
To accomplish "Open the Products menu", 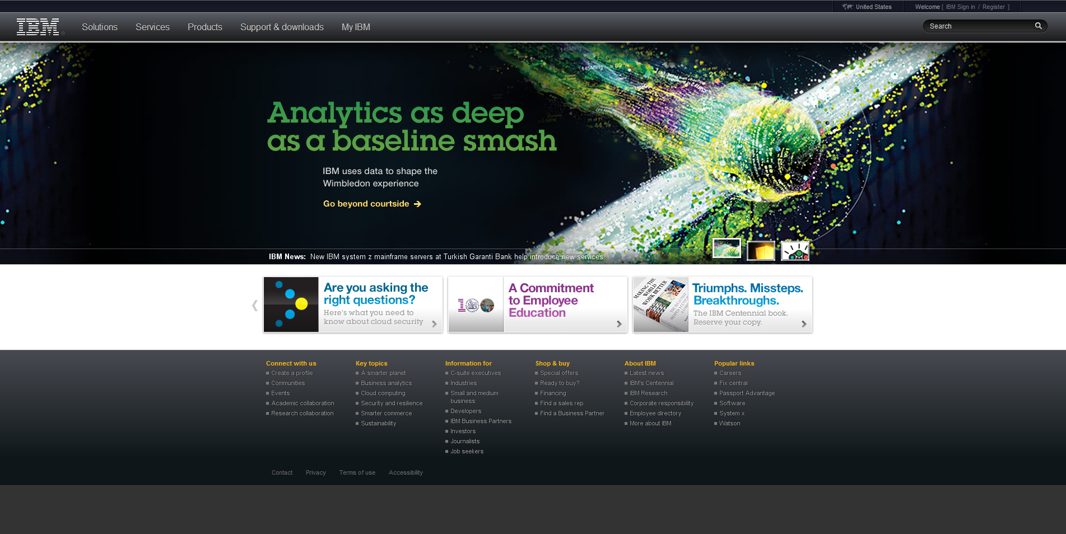I will click(x=205, y=27).
